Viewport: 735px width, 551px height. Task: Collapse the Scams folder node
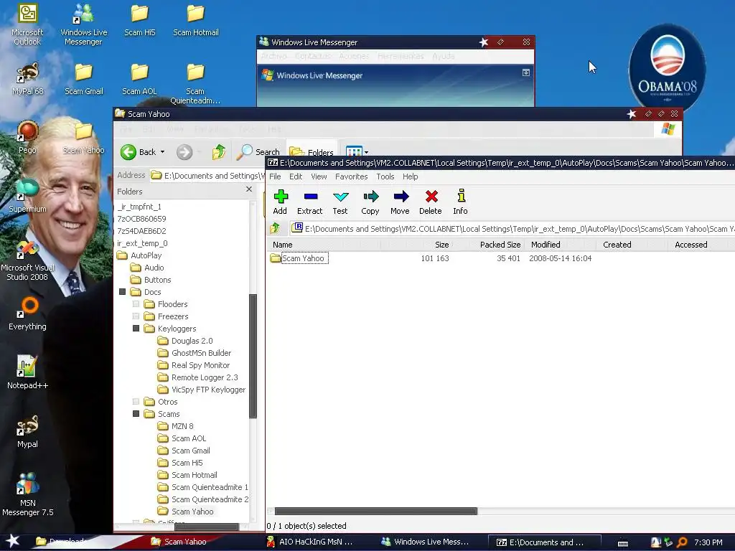[136, 413]
